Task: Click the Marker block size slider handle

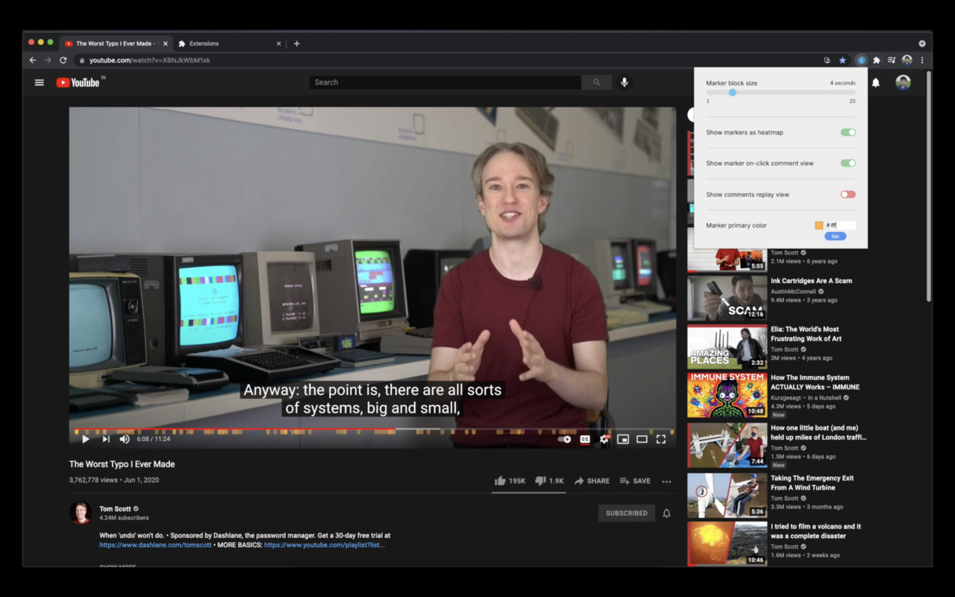Action: (x=733, y=93)
